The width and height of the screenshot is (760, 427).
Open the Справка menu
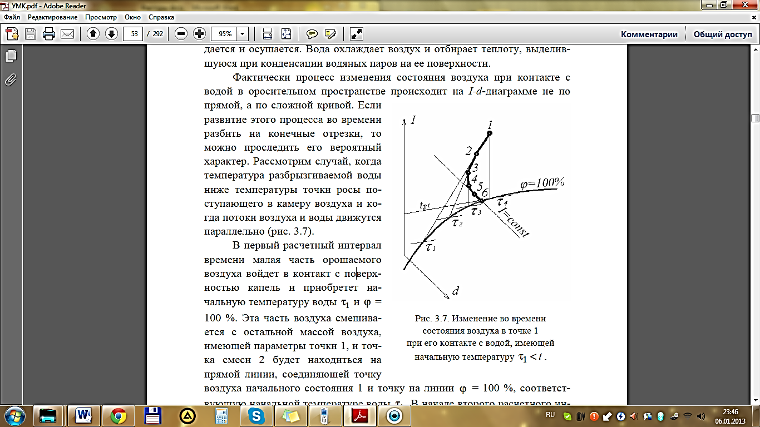click(161, 17)
